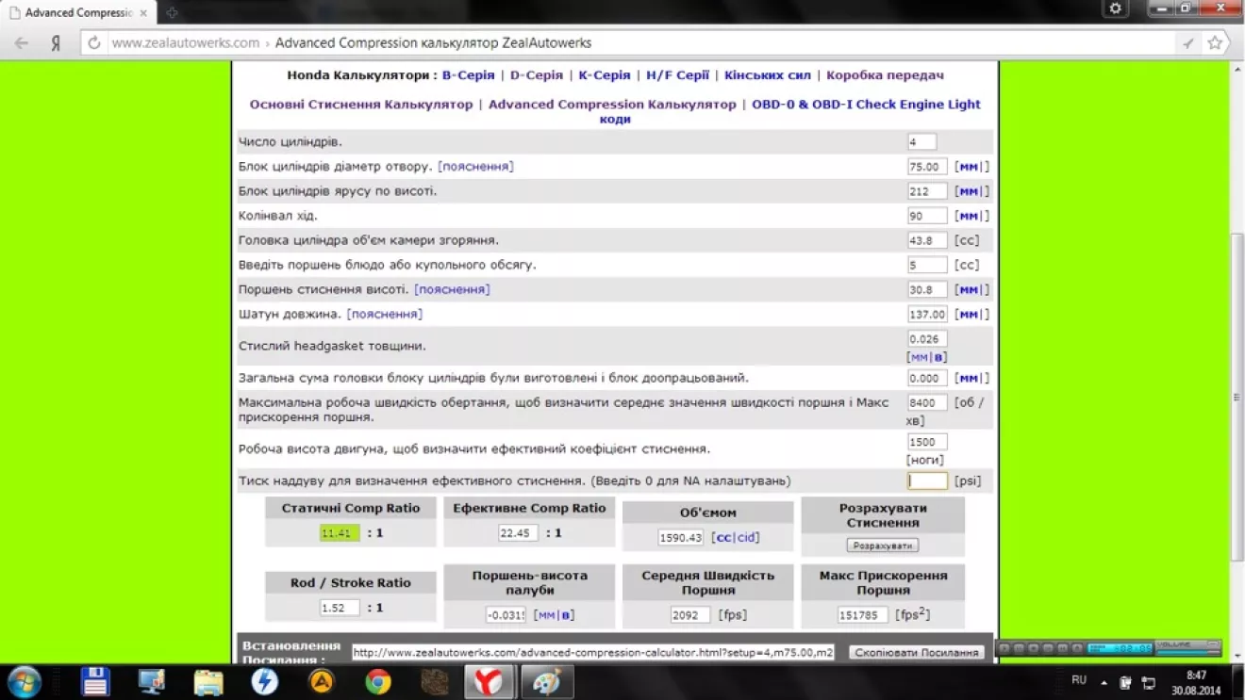The width and height of the screenshot is (1245, 700).
Task: Close the Advanced Compression tab
Action: tap(143, 13)
